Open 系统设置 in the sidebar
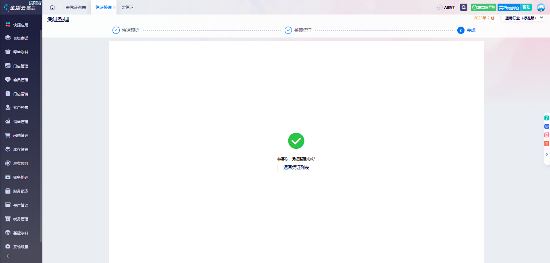The height and width of the screenshot is (263, 550). [x=21, y=247]
